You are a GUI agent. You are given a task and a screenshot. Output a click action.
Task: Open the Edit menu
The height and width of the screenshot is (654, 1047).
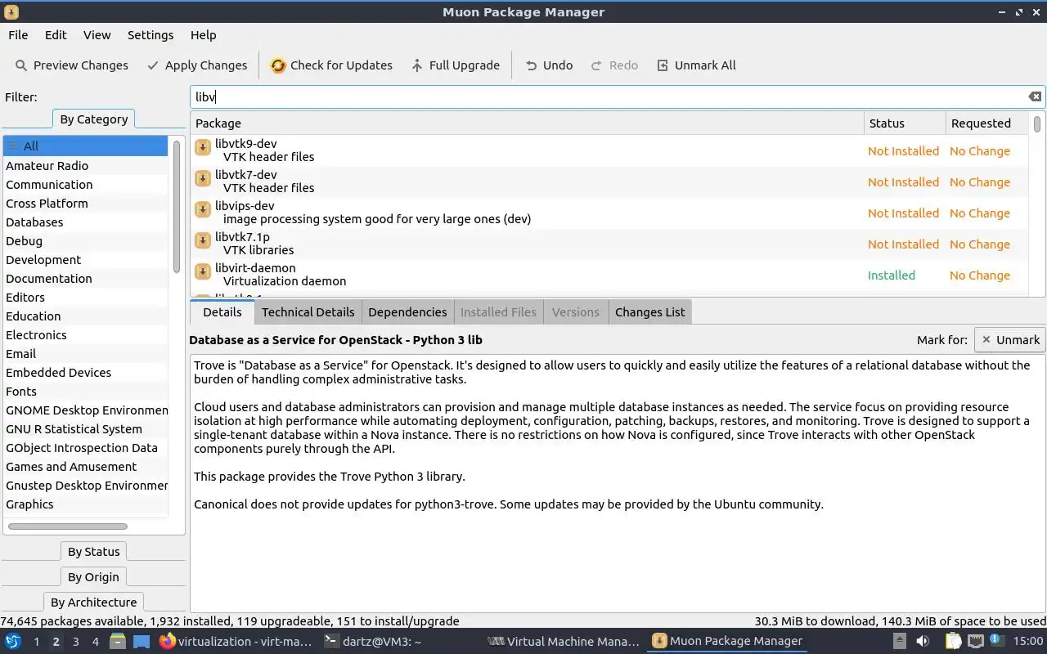[56, 35]
